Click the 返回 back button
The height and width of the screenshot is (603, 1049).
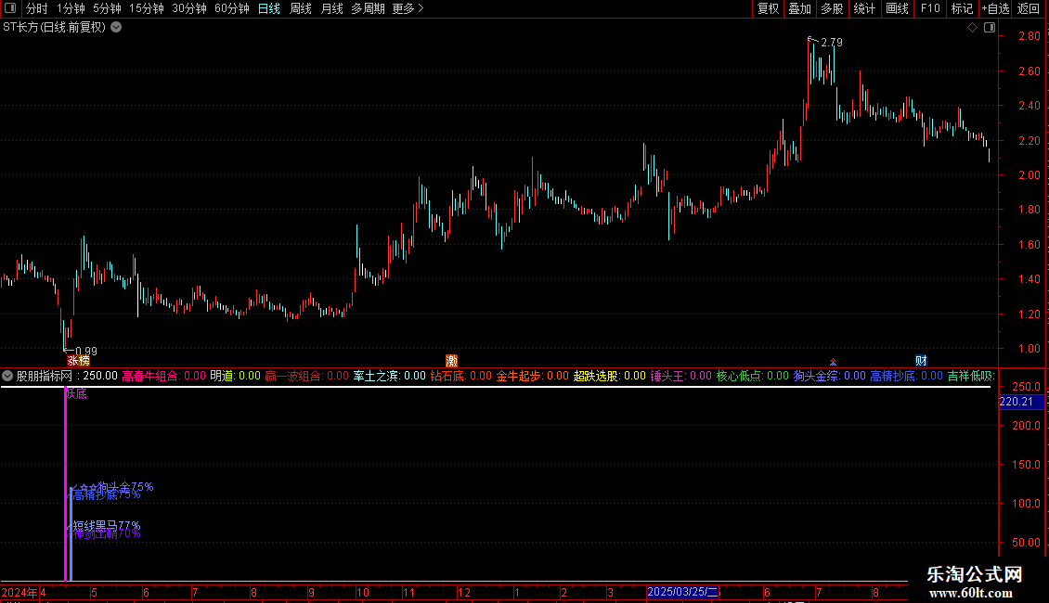pyautogui.click(x=1029, y=8)
